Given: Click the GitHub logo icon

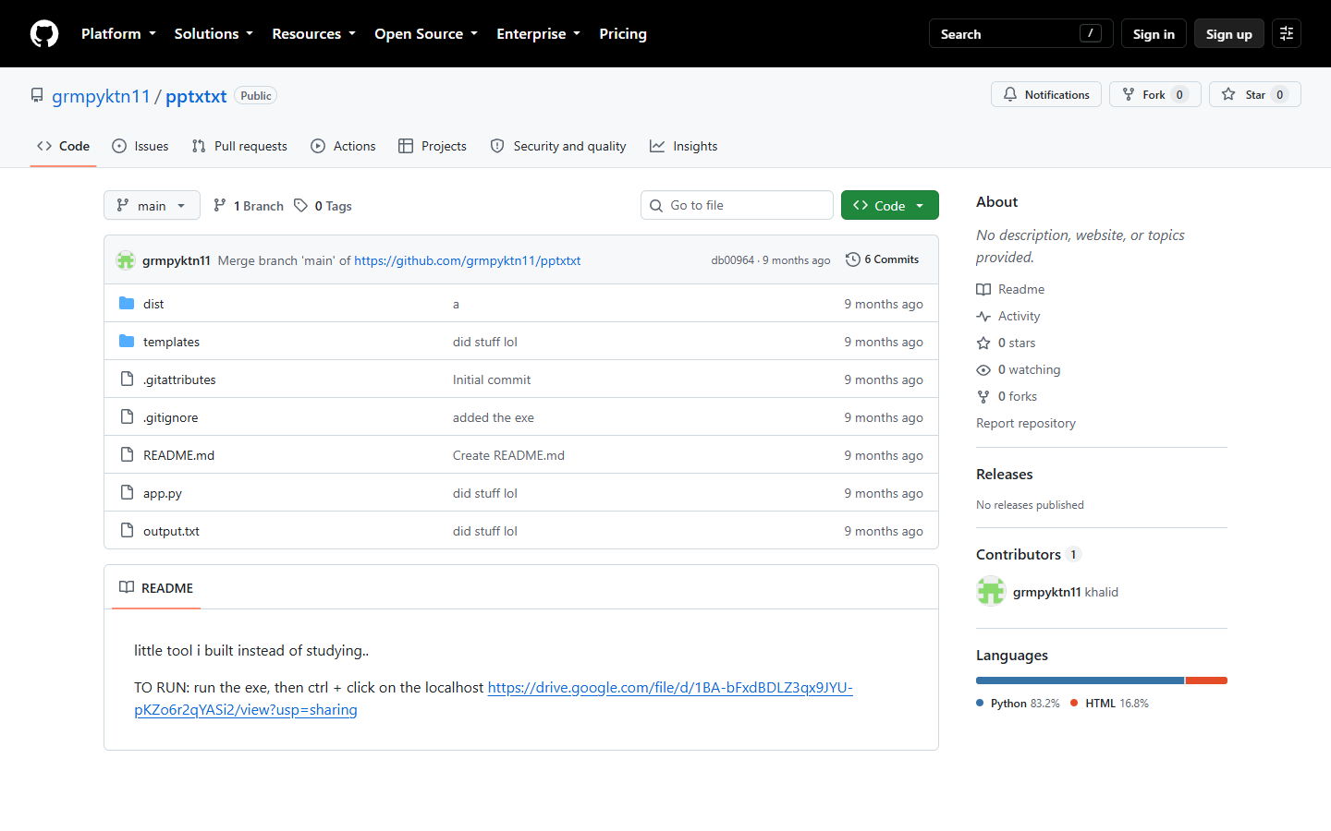Looking at the screenshot, I should (x=44, y=34).
